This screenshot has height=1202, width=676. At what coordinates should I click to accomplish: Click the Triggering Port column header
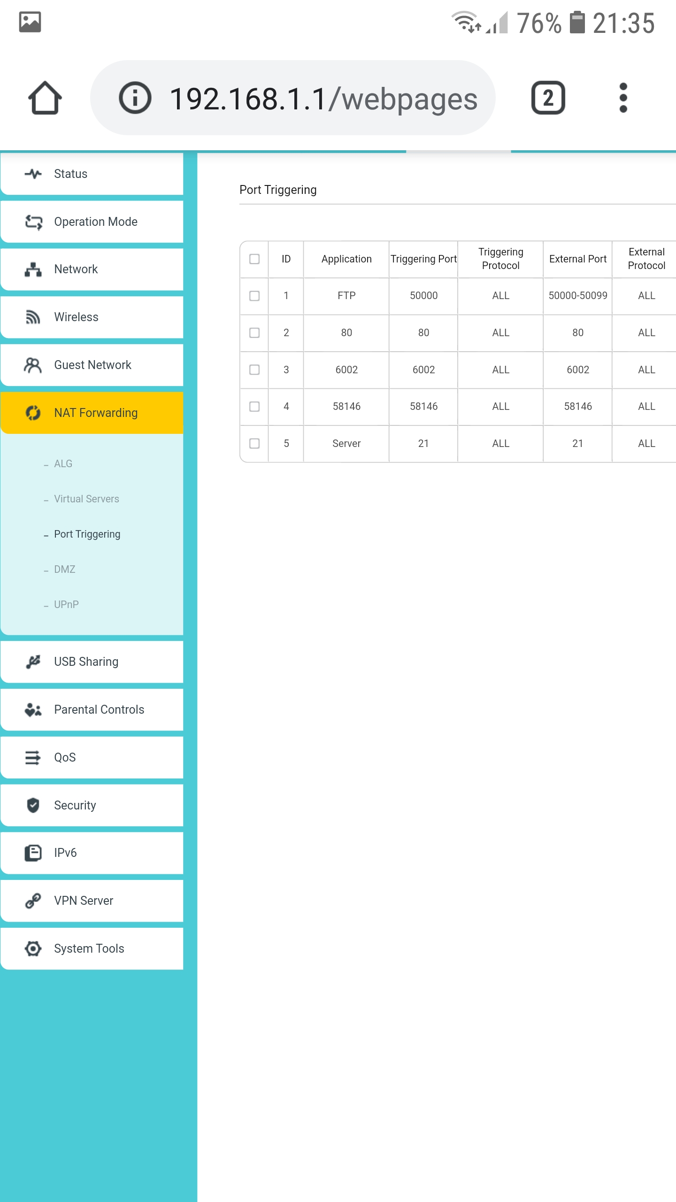tap(423, 259)
